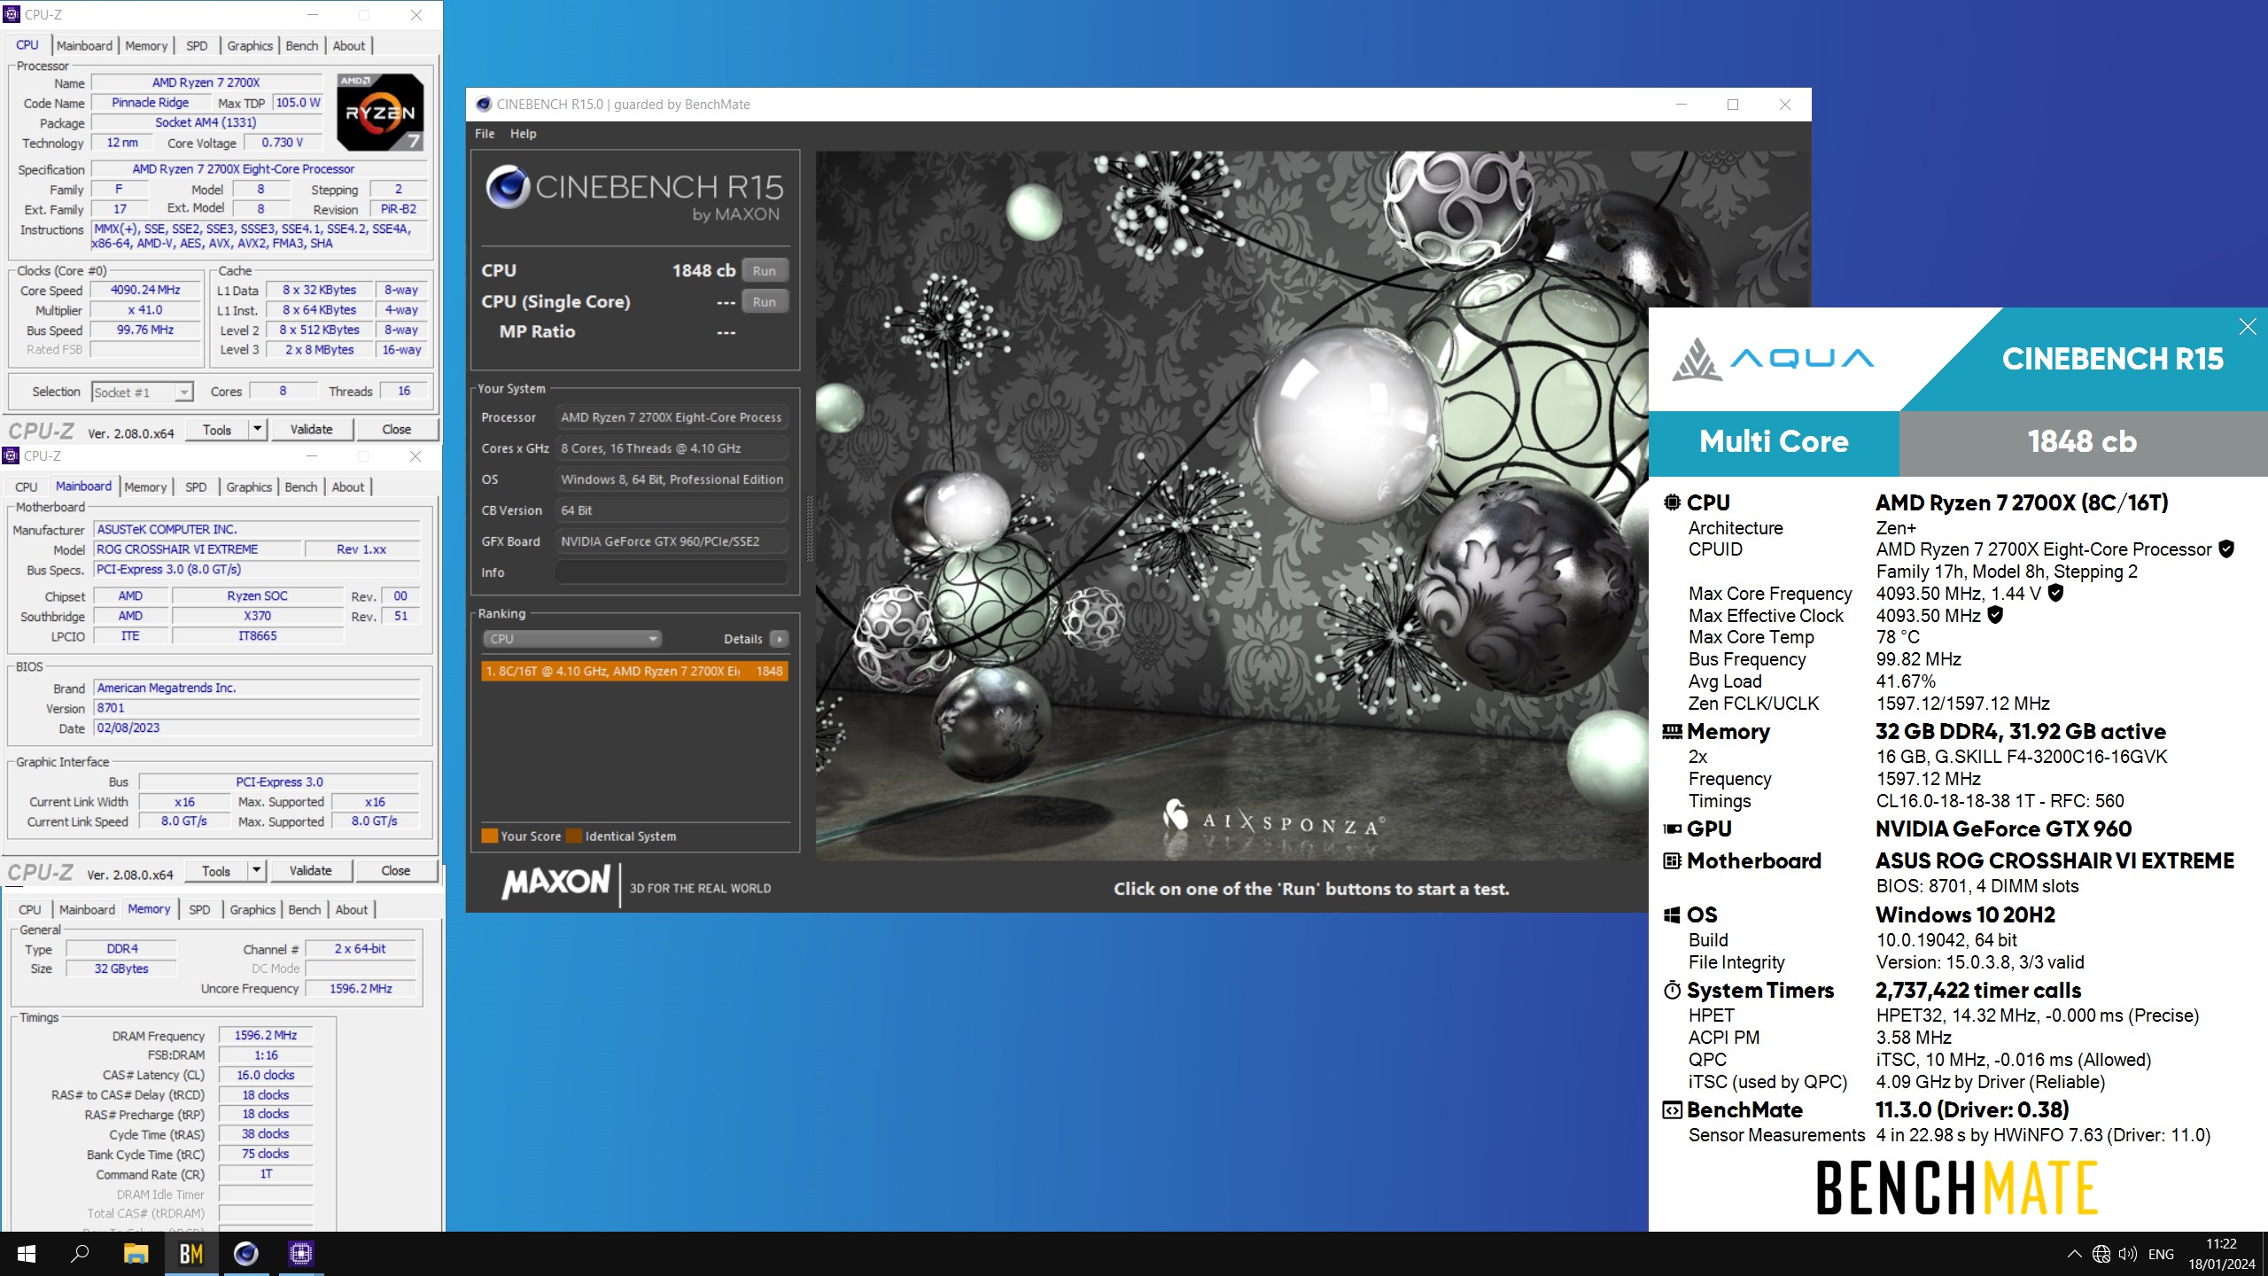This screenshot has height=1276, width=2268.
Task: Show hidden system tray icons
Action: (x=2074, y=1254)
